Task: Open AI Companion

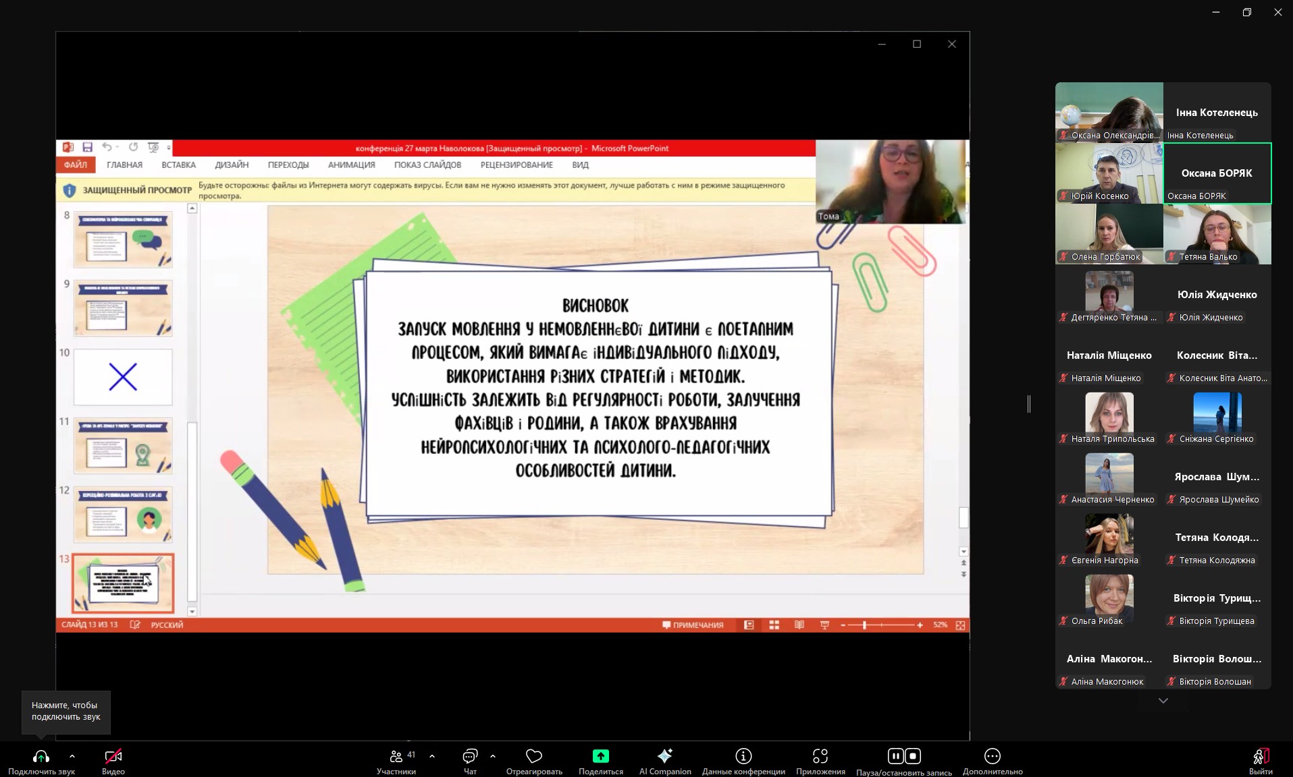Action: pyautogui.click(x=664, y=756)
